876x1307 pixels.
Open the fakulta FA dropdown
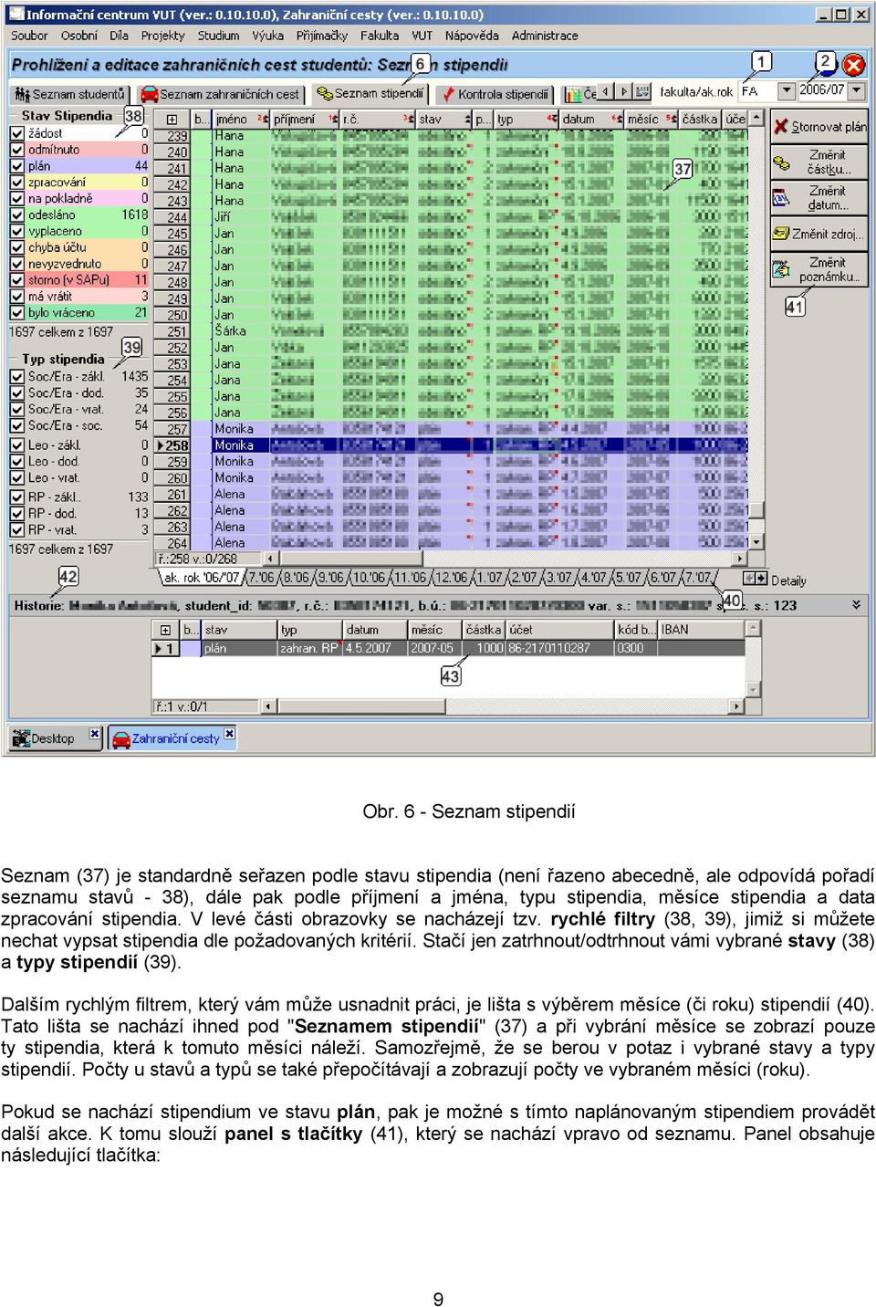(x=787, y=90)
